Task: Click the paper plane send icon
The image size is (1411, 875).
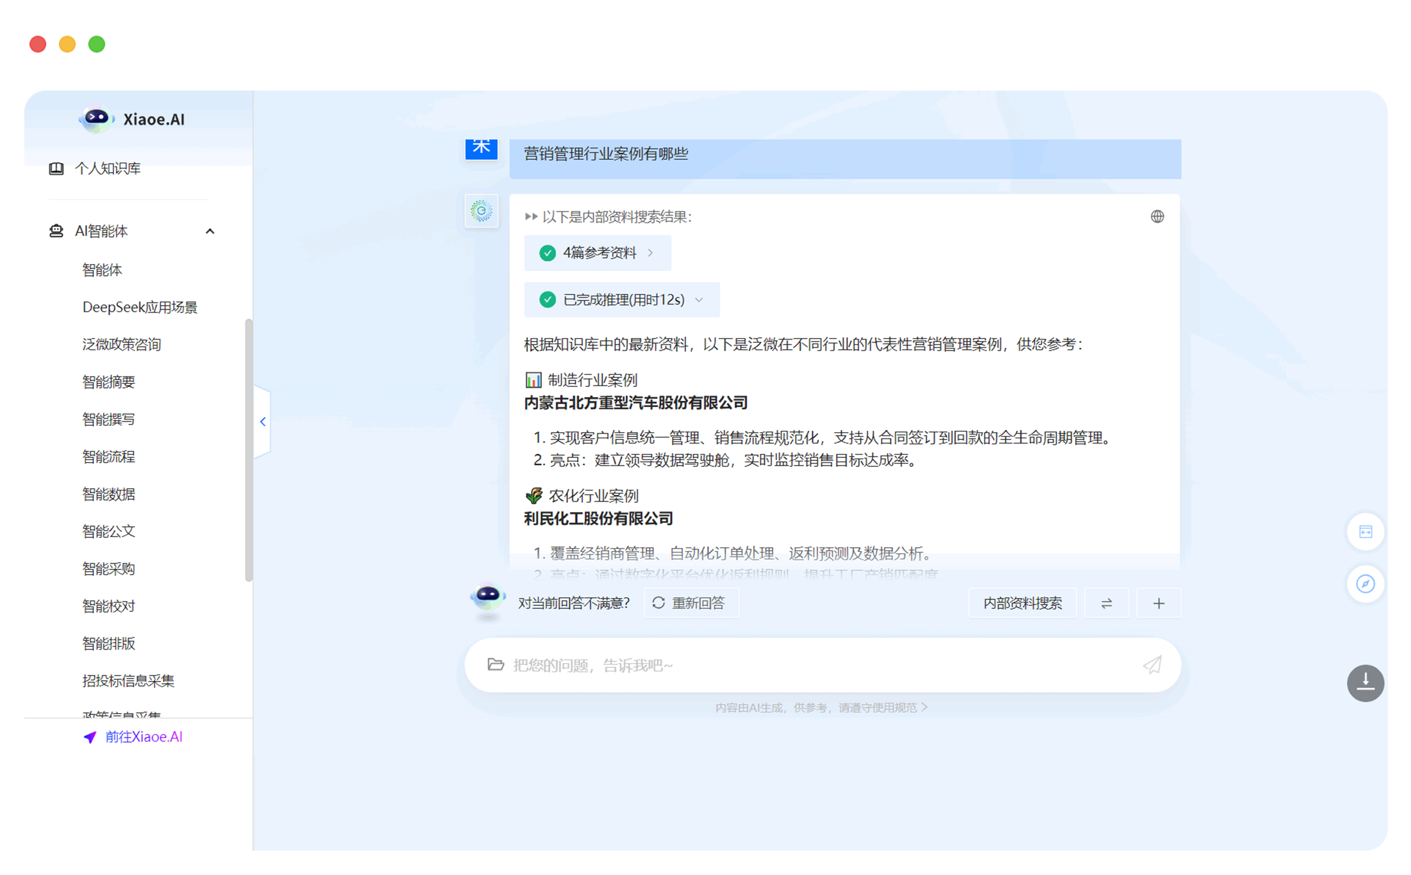Action: 1152,665
